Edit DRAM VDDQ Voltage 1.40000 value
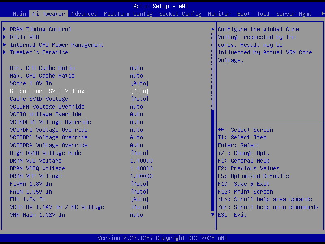The width and height of the screenshot is (325, 244). pos(141,168)
